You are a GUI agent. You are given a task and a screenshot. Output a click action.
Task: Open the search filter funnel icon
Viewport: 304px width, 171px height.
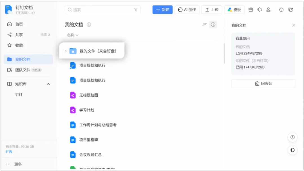136,10
